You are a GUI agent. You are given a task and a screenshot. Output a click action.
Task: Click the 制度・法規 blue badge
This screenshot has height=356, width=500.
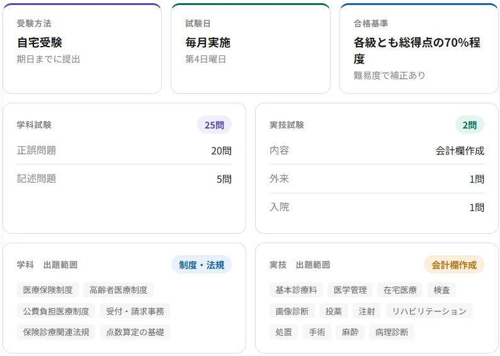tap(202, 265)
